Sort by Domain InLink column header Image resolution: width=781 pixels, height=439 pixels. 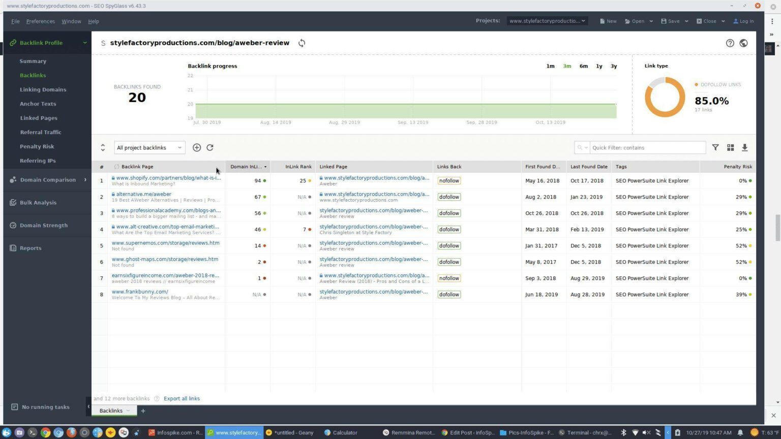point(248,167)
